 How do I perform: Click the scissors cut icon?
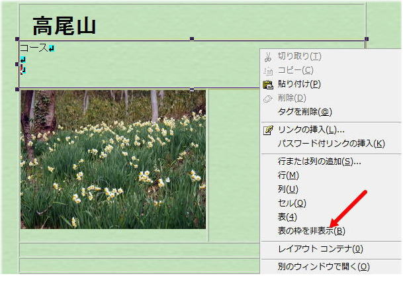point(268,57)
